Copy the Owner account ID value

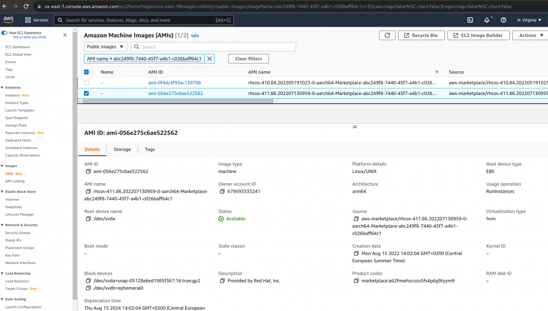[221, 191]
